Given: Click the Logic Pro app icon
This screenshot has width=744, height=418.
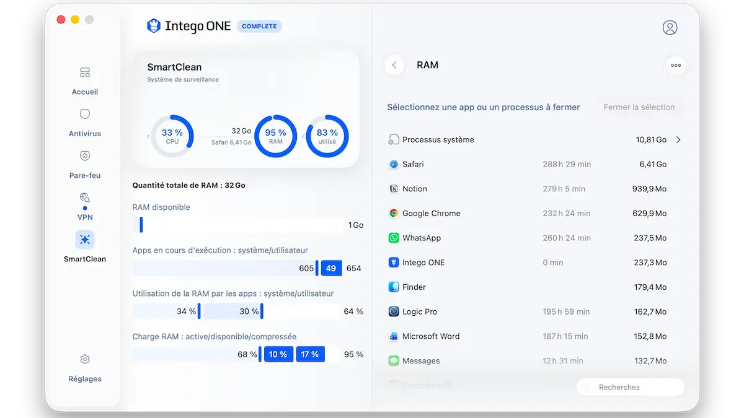Looking at the screenshot, I should point(393,311).
